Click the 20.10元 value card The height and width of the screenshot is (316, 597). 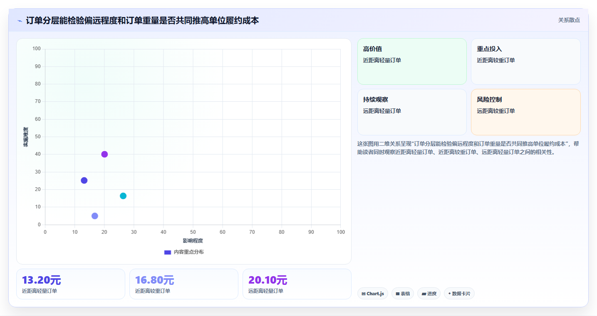tap(297, 284)
